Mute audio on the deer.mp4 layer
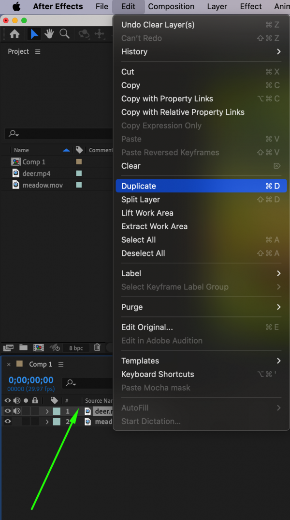The width and height of the screenshot is (290, 520). tap(16, 411)
